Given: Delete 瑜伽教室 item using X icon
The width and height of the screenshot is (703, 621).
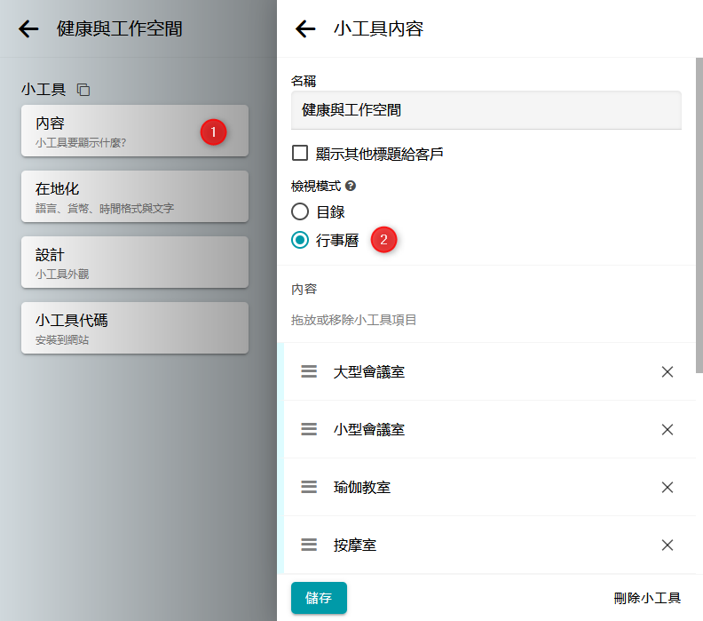Looking at the screenshot, I should pyautogui.click(x=667, y=487).
